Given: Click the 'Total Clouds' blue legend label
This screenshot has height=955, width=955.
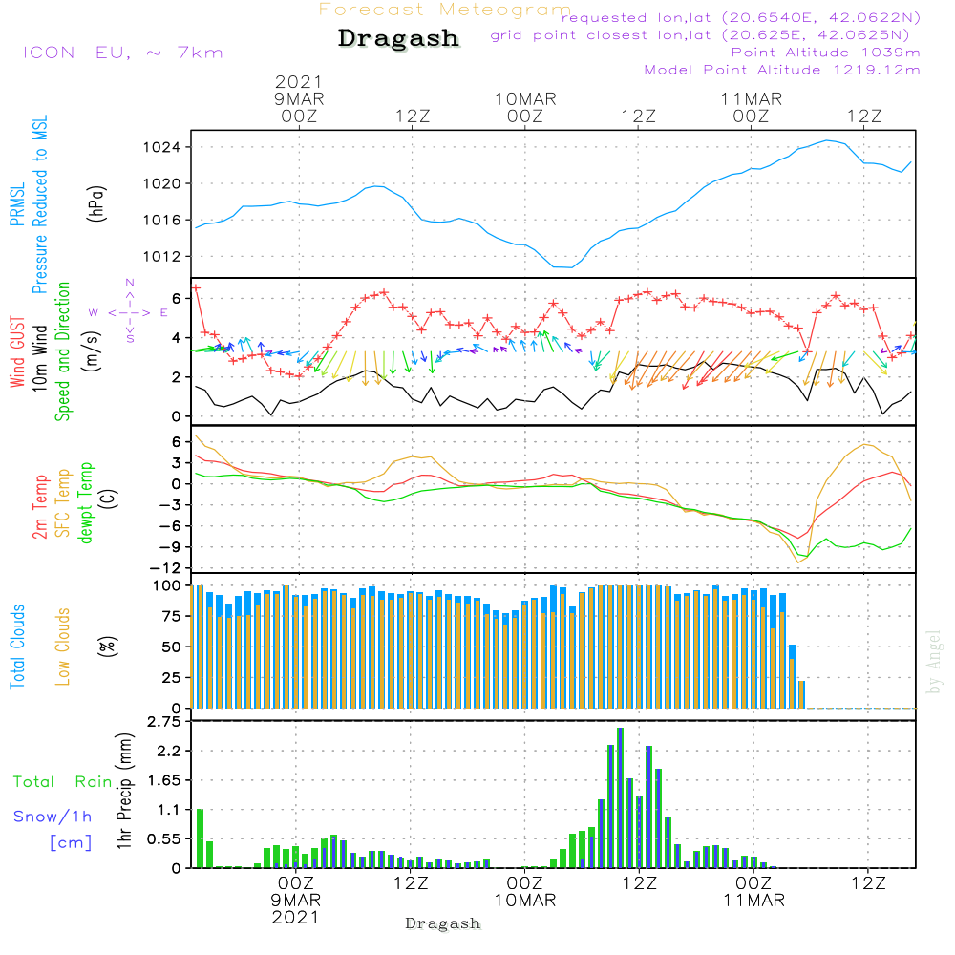Looking at the screenshot, I should coord(17,647).
